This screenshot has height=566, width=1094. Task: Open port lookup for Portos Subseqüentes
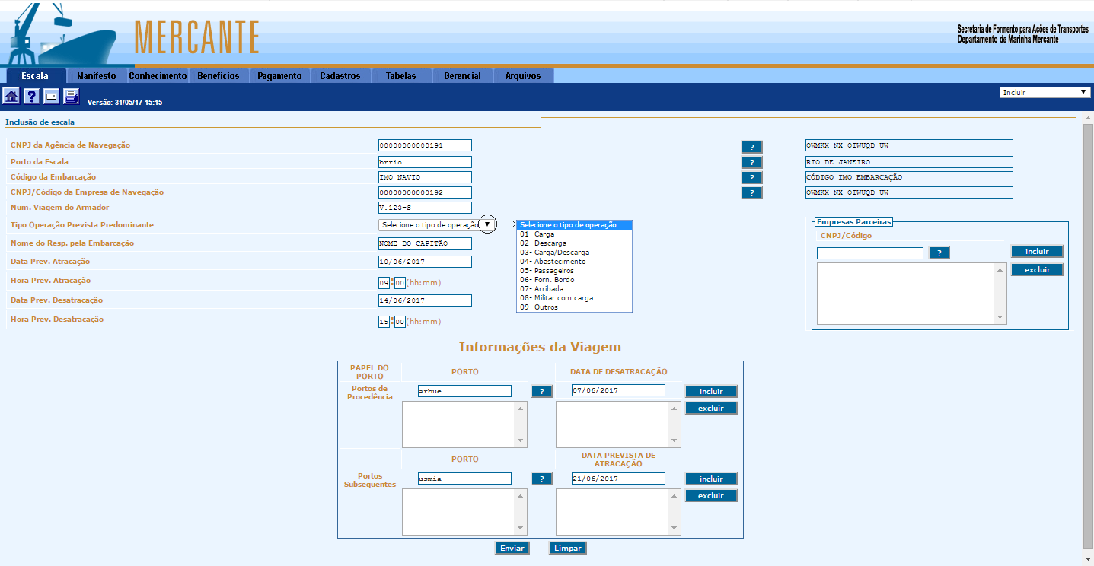pyautogui.click(x=541, y=479)
